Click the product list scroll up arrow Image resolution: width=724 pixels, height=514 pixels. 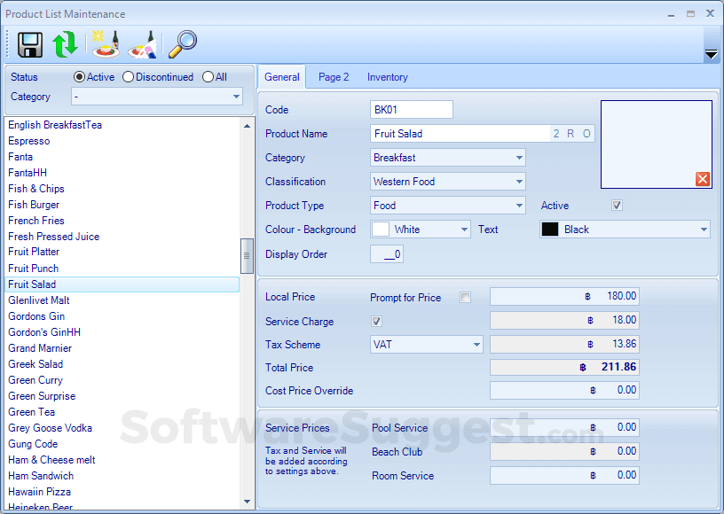pos(247,126)
